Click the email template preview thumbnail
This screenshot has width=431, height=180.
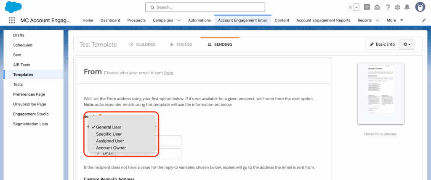(380, 93)
